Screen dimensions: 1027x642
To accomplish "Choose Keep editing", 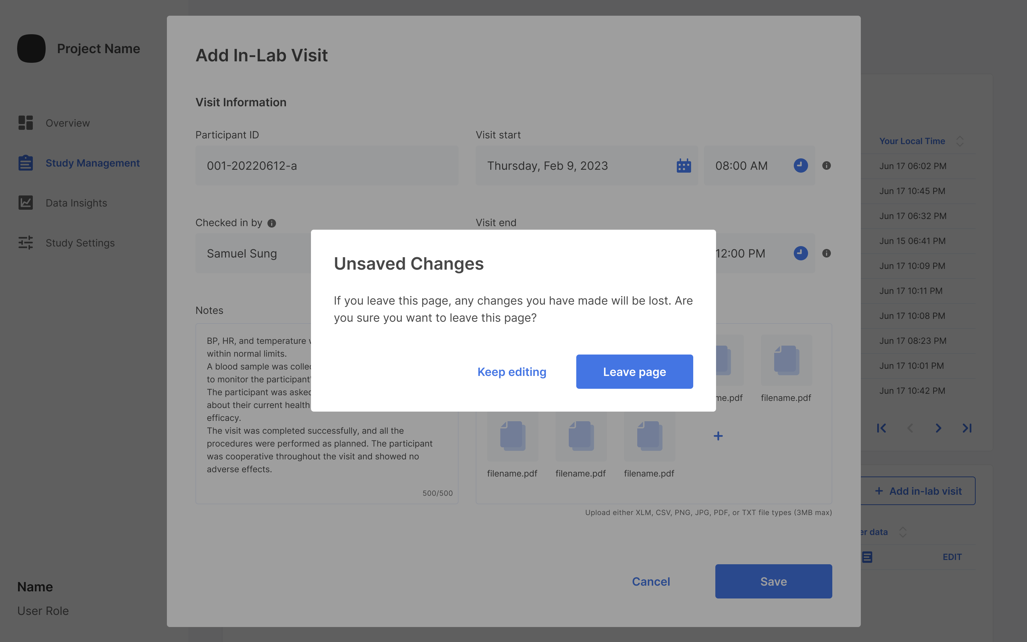I will coord(512,372).
